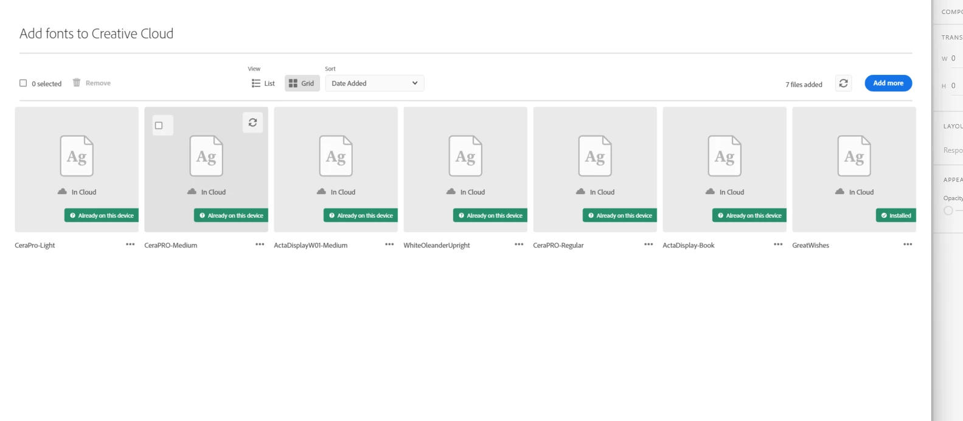Click the refresh icon next to files added

(x=843, y=83)
